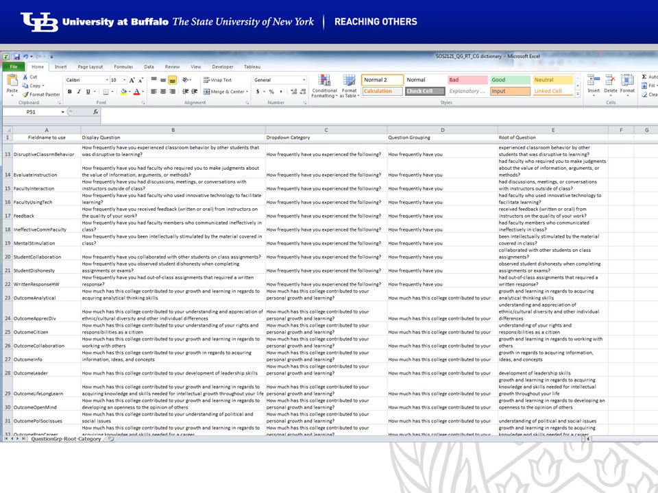
Task: Click the Format Painter brush icon
Action: click(25, 94)
